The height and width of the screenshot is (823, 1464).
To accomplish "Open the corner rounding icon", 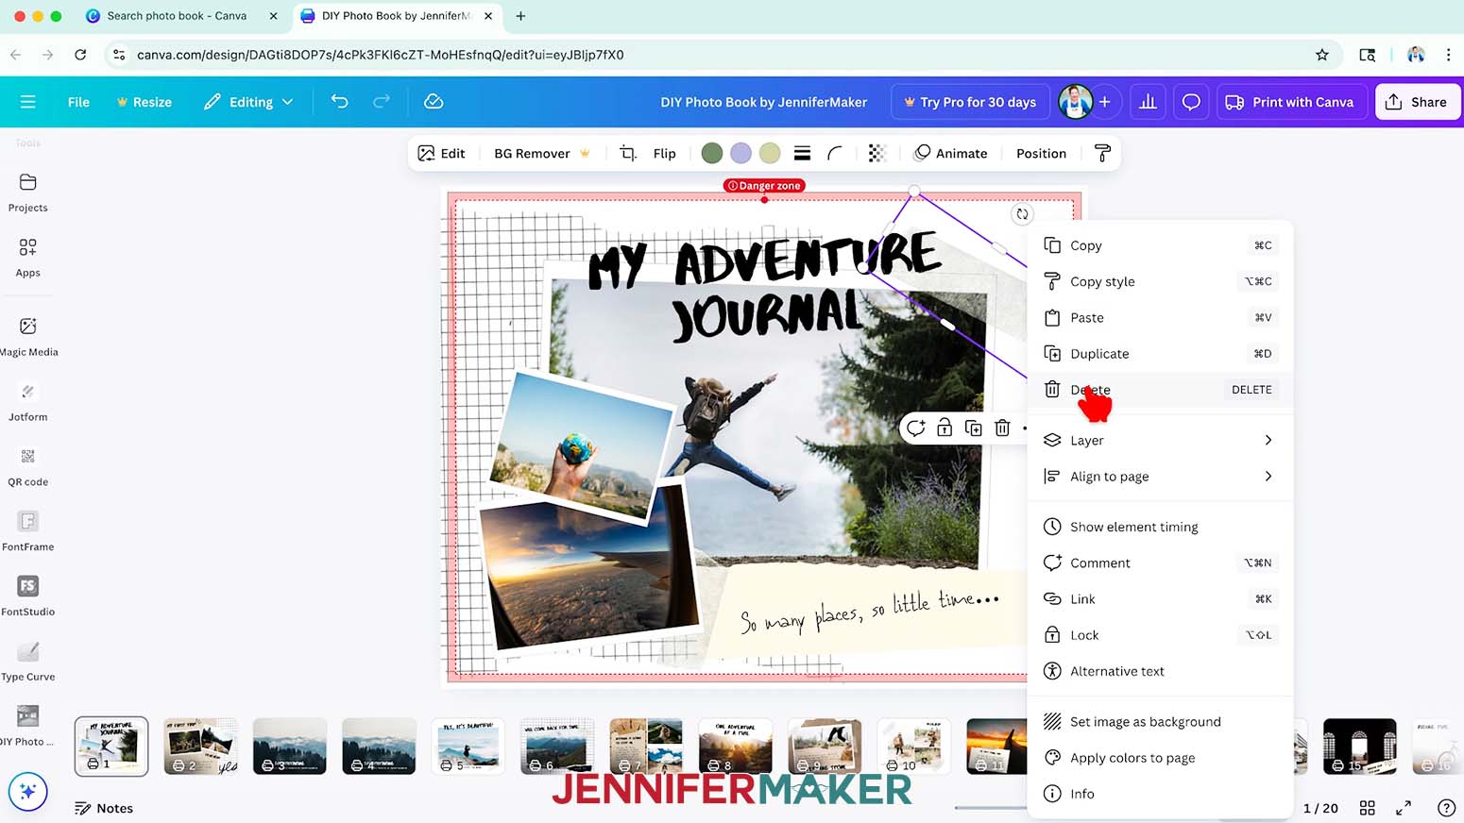I will click(x=835, y=153).
